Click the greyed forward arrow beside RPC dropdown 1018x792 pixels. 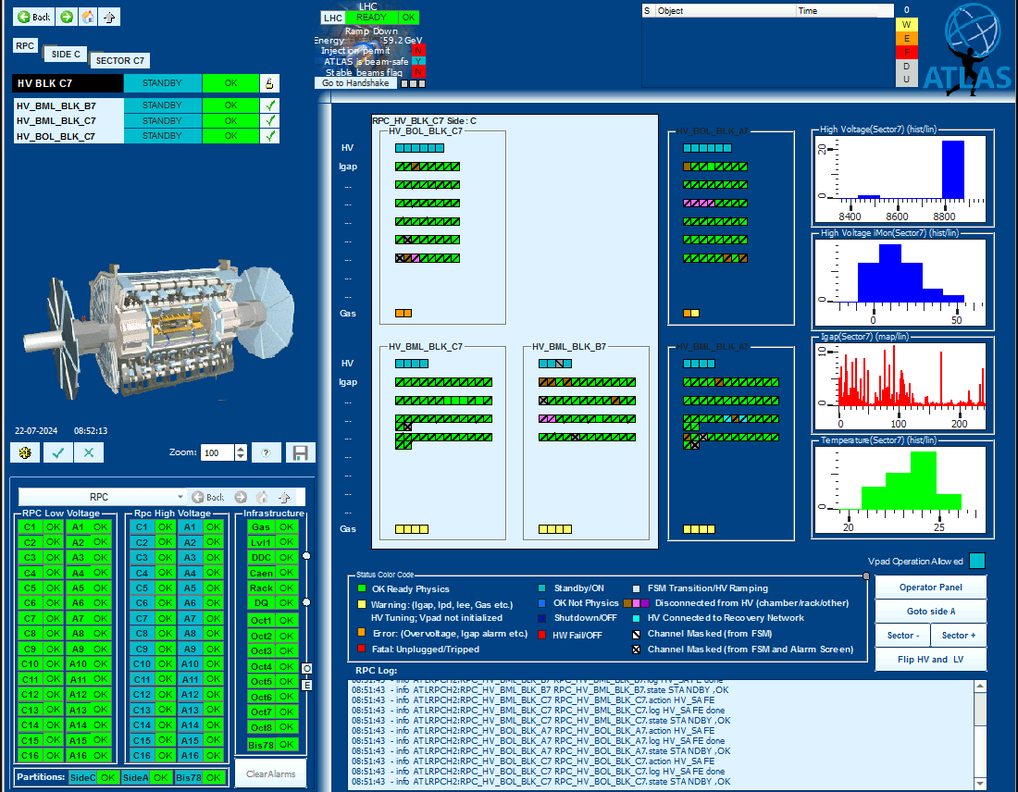[x=241, y=497]
